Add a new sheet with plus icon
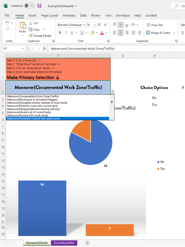Viewport: 185px width, 247px height. tap(87, 243)
